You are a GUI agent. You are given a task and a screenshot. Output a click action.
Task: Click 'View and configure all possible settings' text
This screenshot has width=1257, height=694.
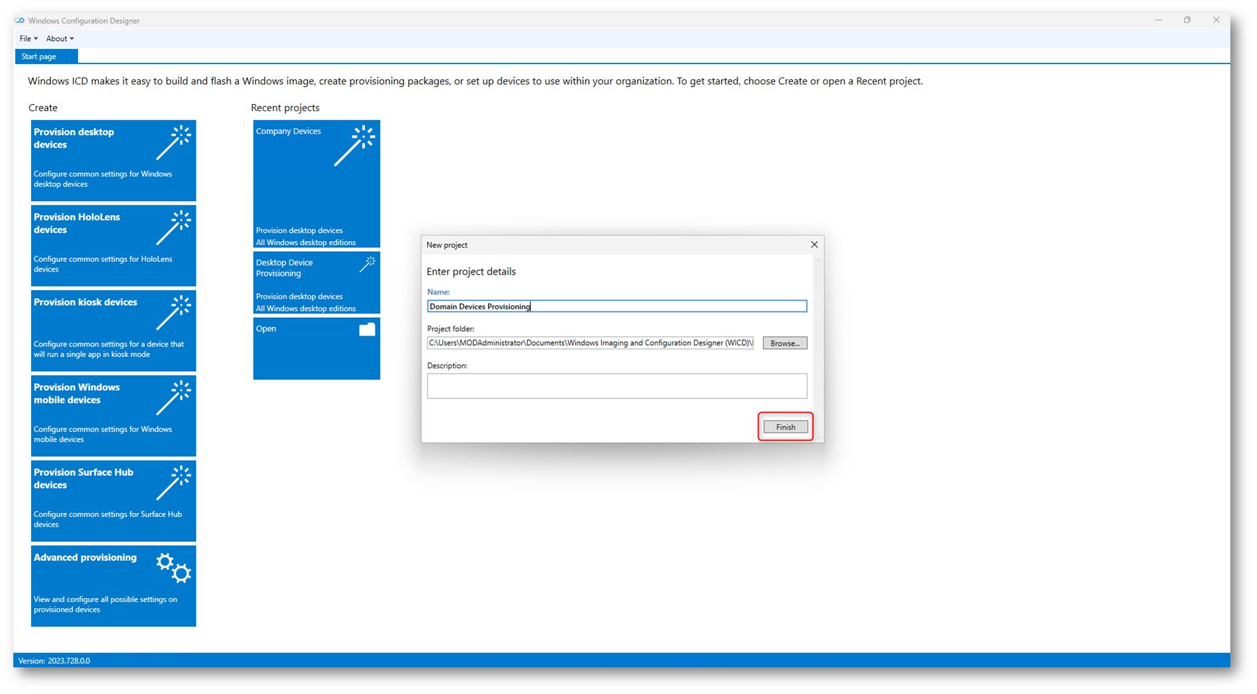(105, 604)
